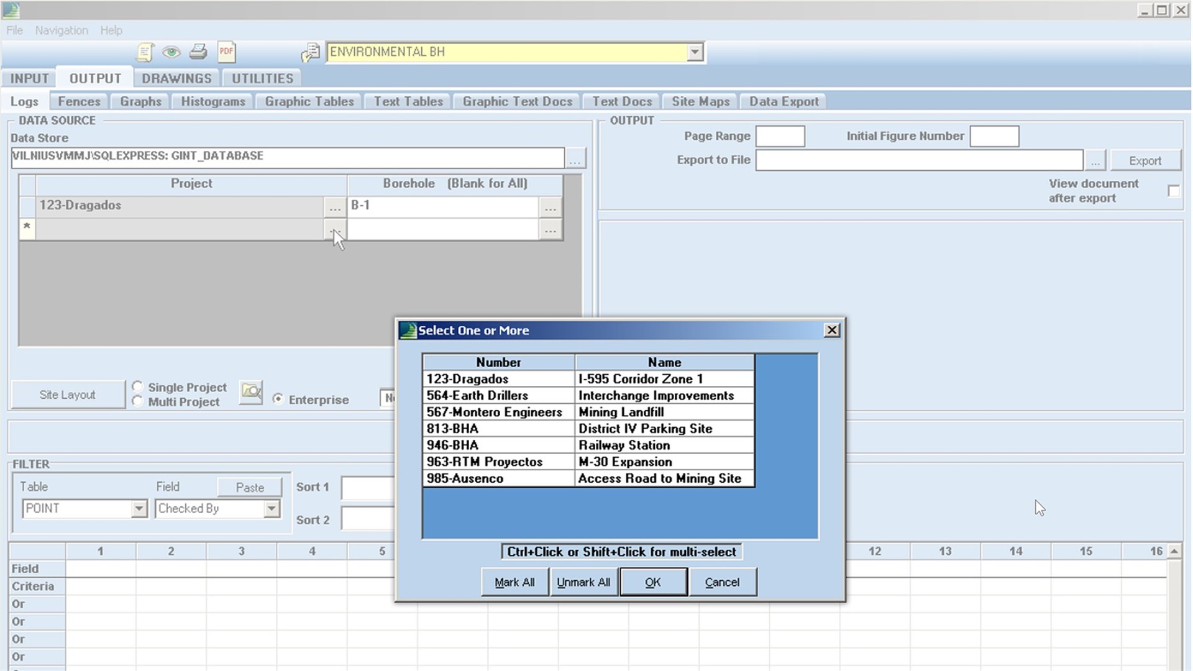Select the Multi Project radio button
This screenshot has width=1193, height=671.
pyautogui.click(x=138, y=401)
